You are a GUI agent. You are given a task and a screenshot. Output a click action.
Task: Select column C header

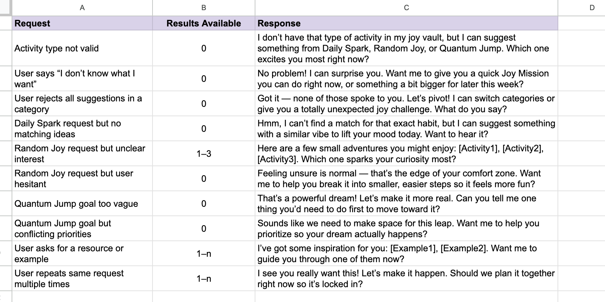(x=406, y=8)
